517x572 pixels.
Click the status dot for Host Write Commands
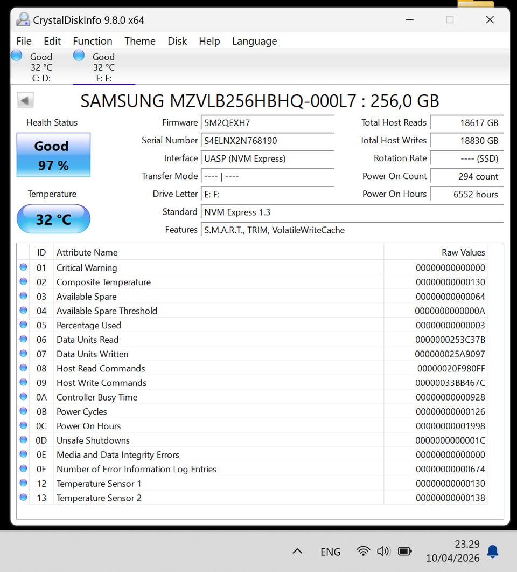23,382
